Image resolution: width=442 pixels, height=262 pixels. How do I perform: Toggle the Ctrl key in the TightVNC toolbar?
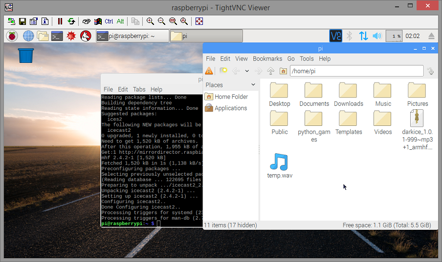click(x=109, y=21)
